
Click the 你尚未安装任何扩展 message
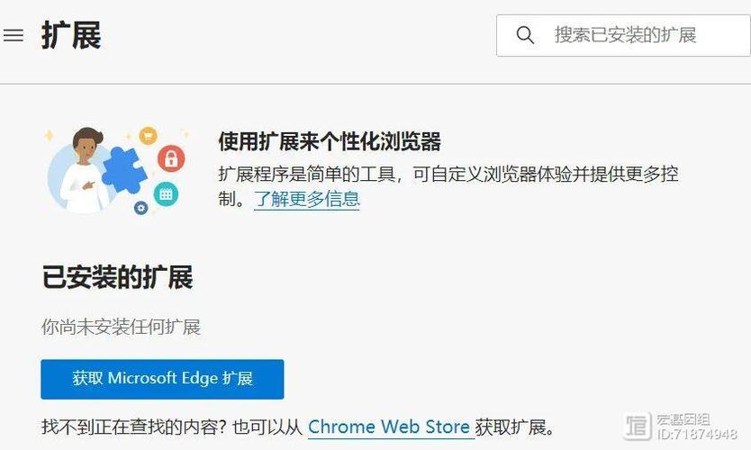pos(121,327)
